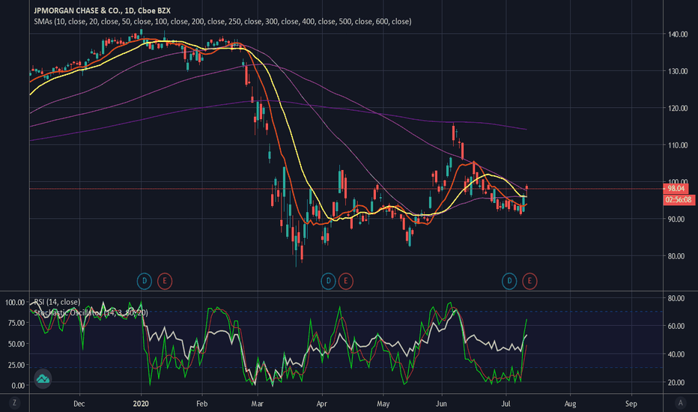Click the 2020 label on the time axis
Image resolution: width=698 pixels, height=412 pixels.
click(x=141, y=404)
